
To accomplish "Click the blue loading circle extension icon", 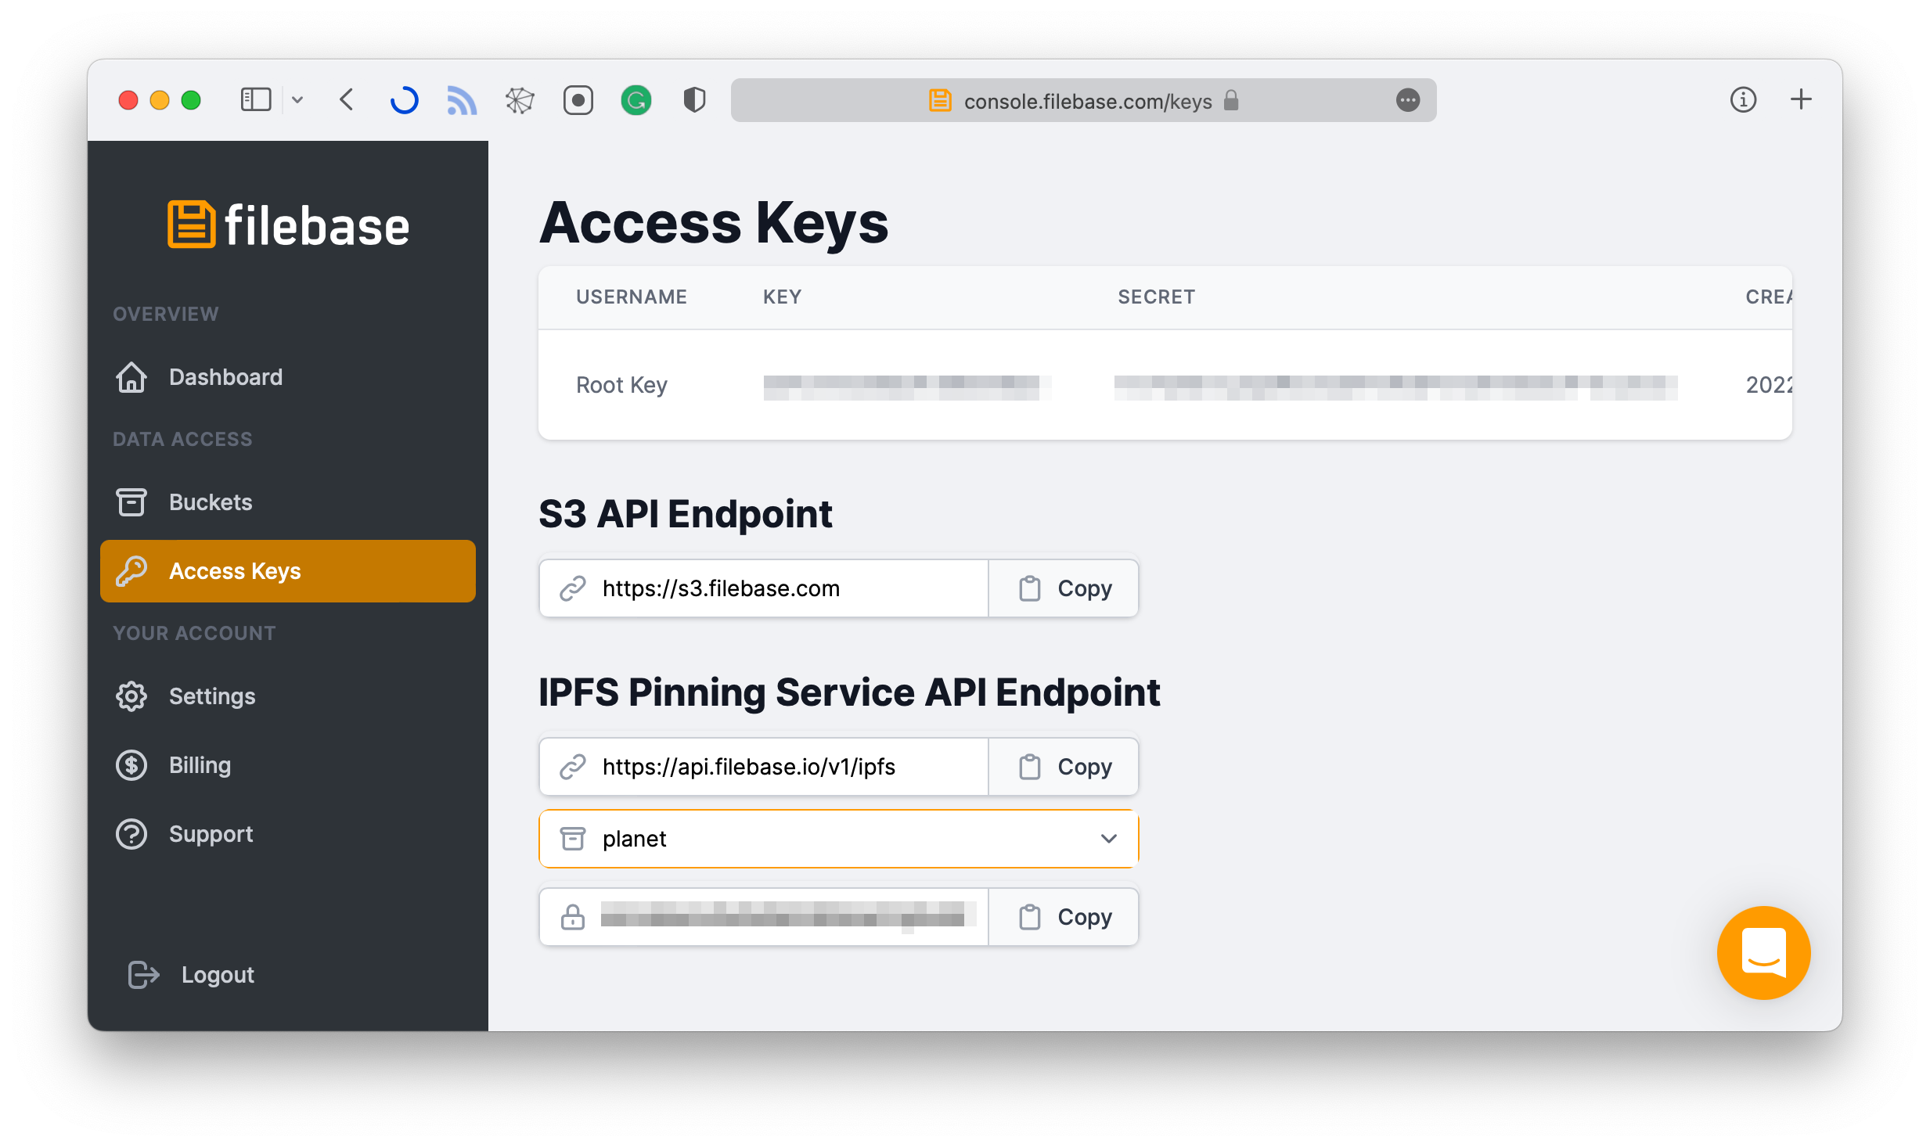I will (405, 100).
